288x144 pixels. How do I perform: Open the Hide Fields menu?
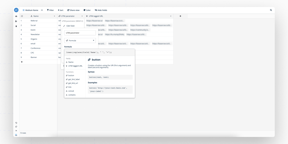101,10
